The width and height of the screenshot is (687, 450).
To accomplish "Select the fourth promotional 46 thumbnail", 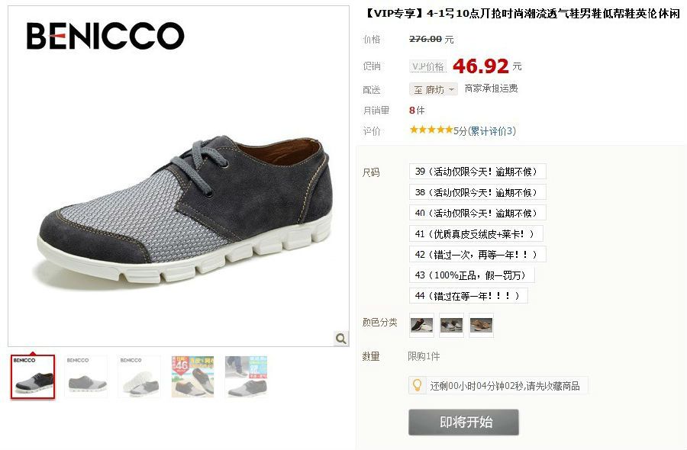I will coord(193,377).
